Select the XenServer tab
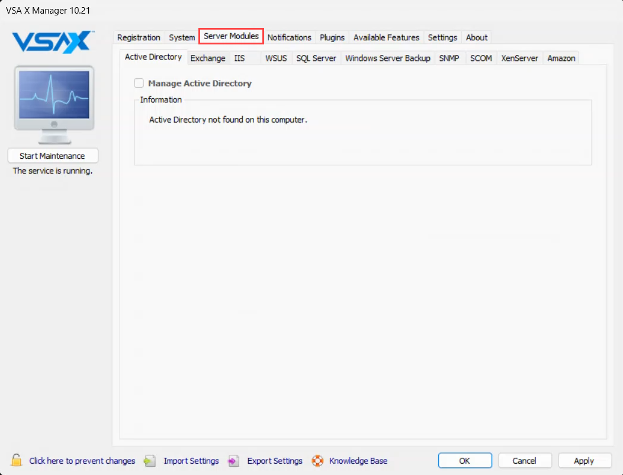Image resolution: width=623 pixels, height=475 pixels. (519, 58)
